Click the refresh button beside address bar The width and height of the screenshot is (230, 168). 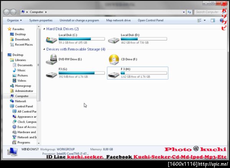(189, 12)
